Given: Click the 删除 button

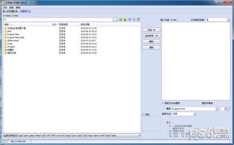Looking at the screenshot, I should tap(151, 41).
